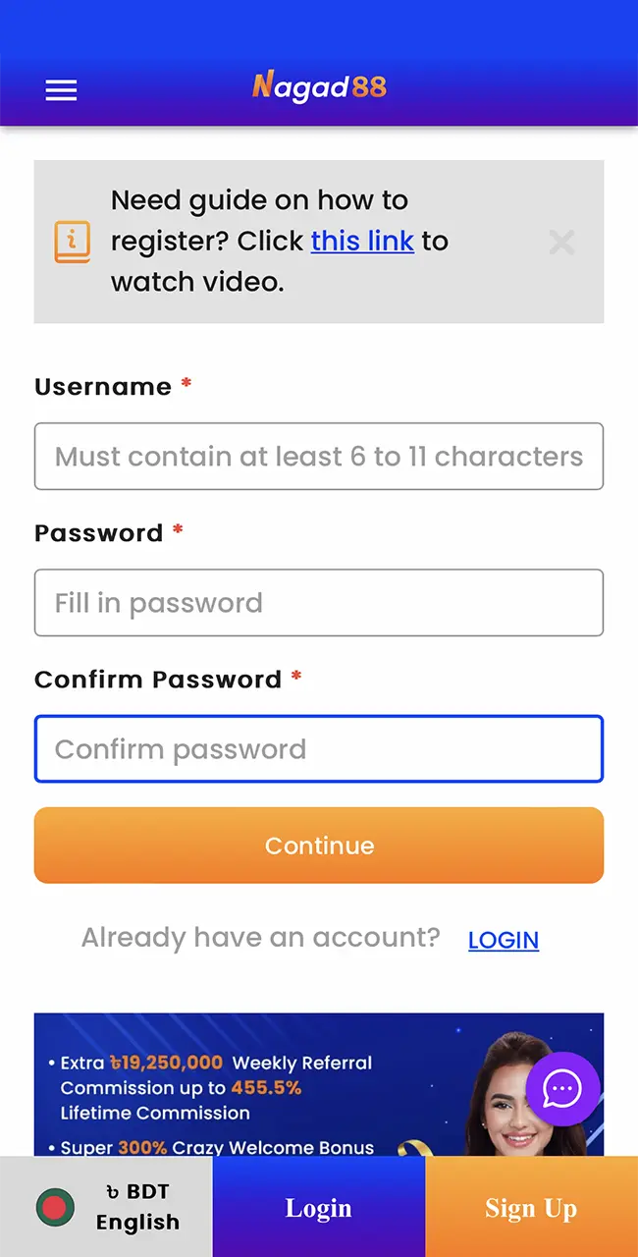Click the info icon beside the guide text
The width and height of the screenshot is (638, 1257).
(x=73, y=241)
